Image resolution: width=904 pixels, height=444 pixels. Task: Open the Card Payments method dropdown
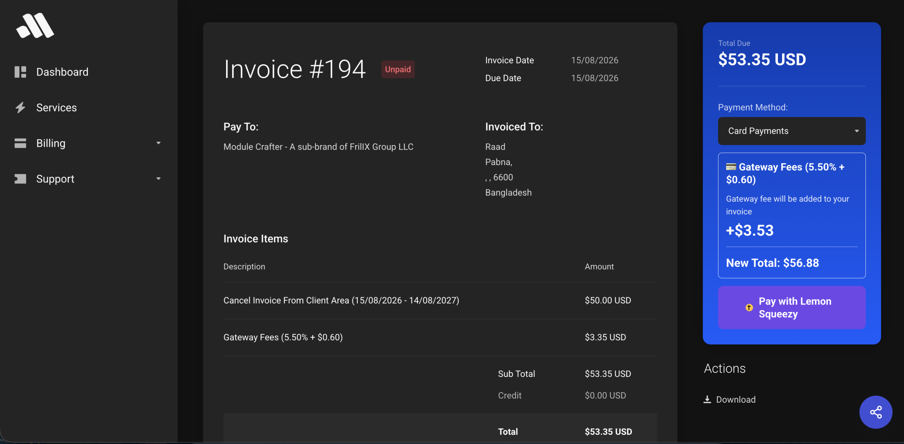tap(792, 131)
